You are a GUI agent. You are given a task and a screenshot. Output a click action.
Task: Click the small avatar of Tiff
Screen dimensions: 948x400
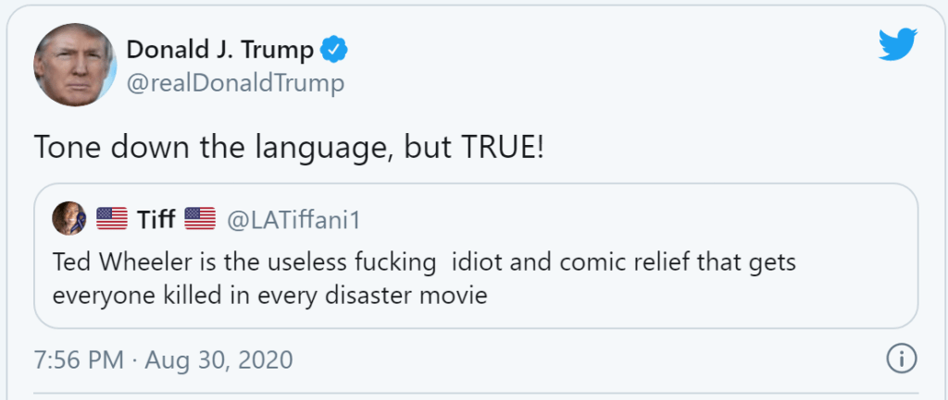point(70,219)
